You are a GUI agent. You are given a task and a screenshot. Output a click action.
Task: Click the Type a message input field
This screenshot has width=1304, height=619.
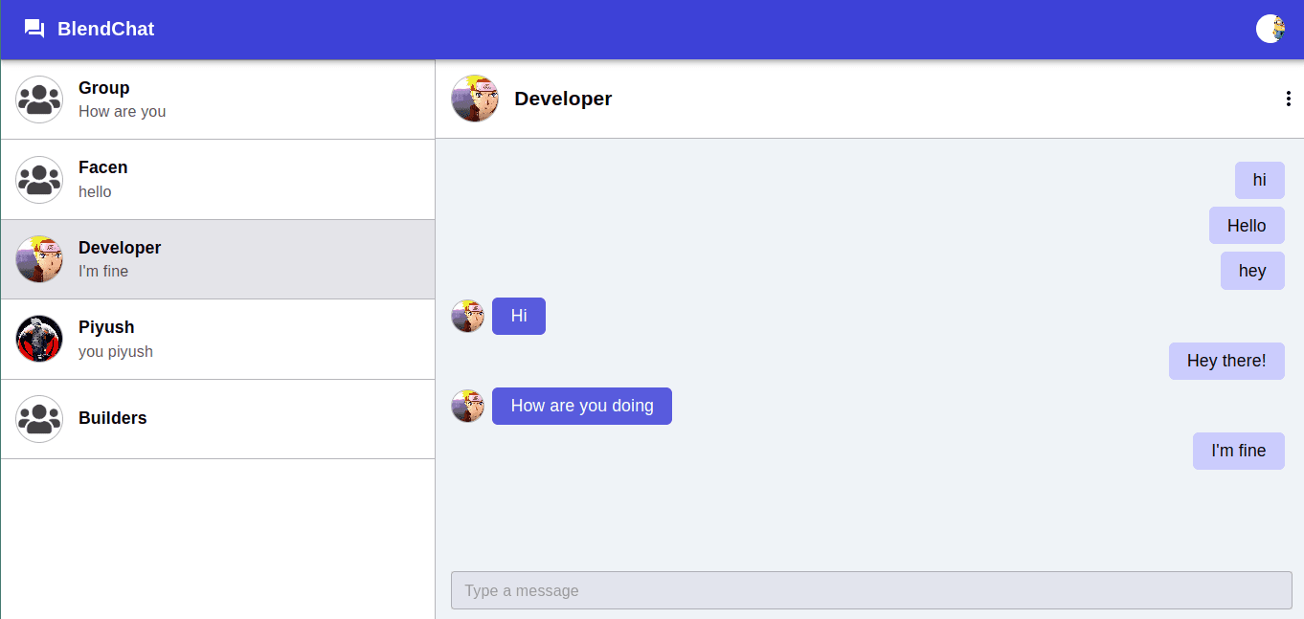(871, 590)
